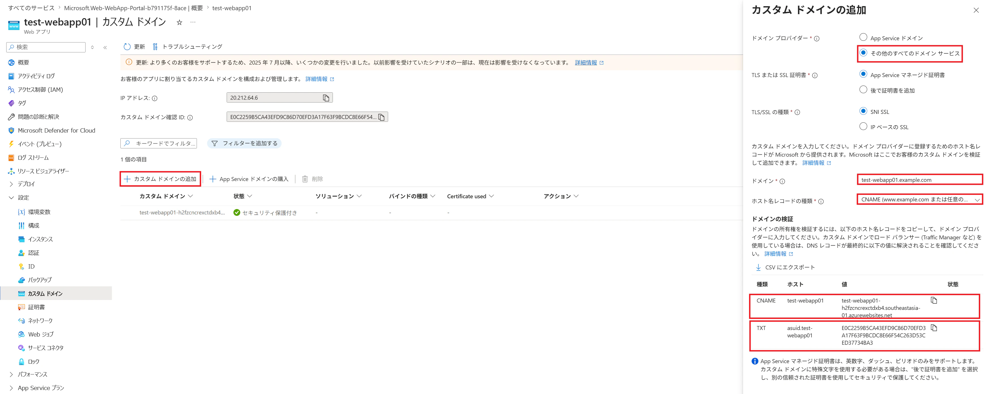Image resolution: width=989 pixels, height=394 pixels.
Task: Click the refresh 更新 icon in toolbar
Action: point(127,47)
